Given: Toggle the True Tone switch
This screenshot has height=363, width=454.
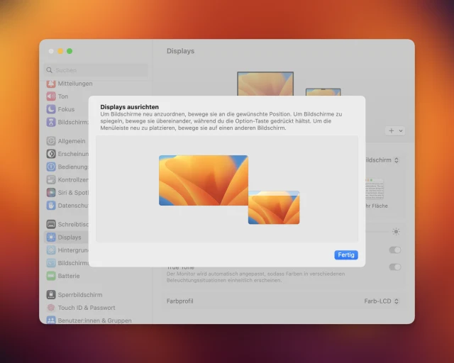Looking at the screenshot, I should (x=394, y=267).
